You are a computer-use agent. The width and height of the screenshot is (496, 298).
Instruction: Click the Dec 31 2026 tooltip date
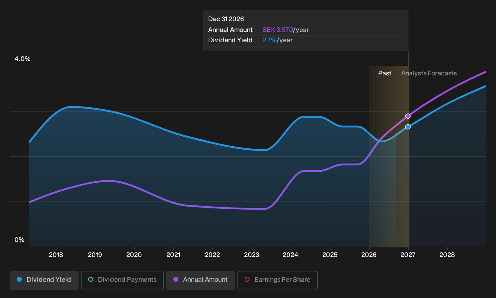[x=226, y=19]
